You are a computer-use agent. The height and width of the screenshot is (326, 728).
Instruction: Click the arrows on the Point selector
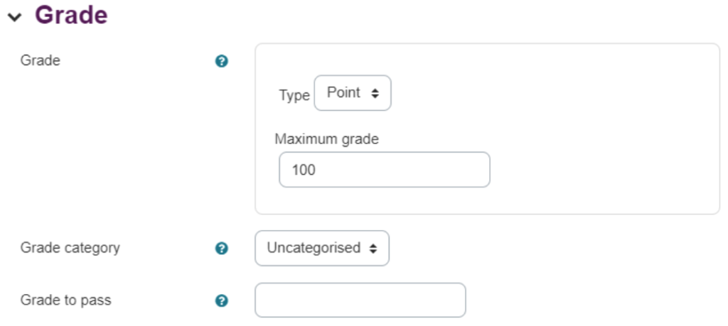click(375, 93)
